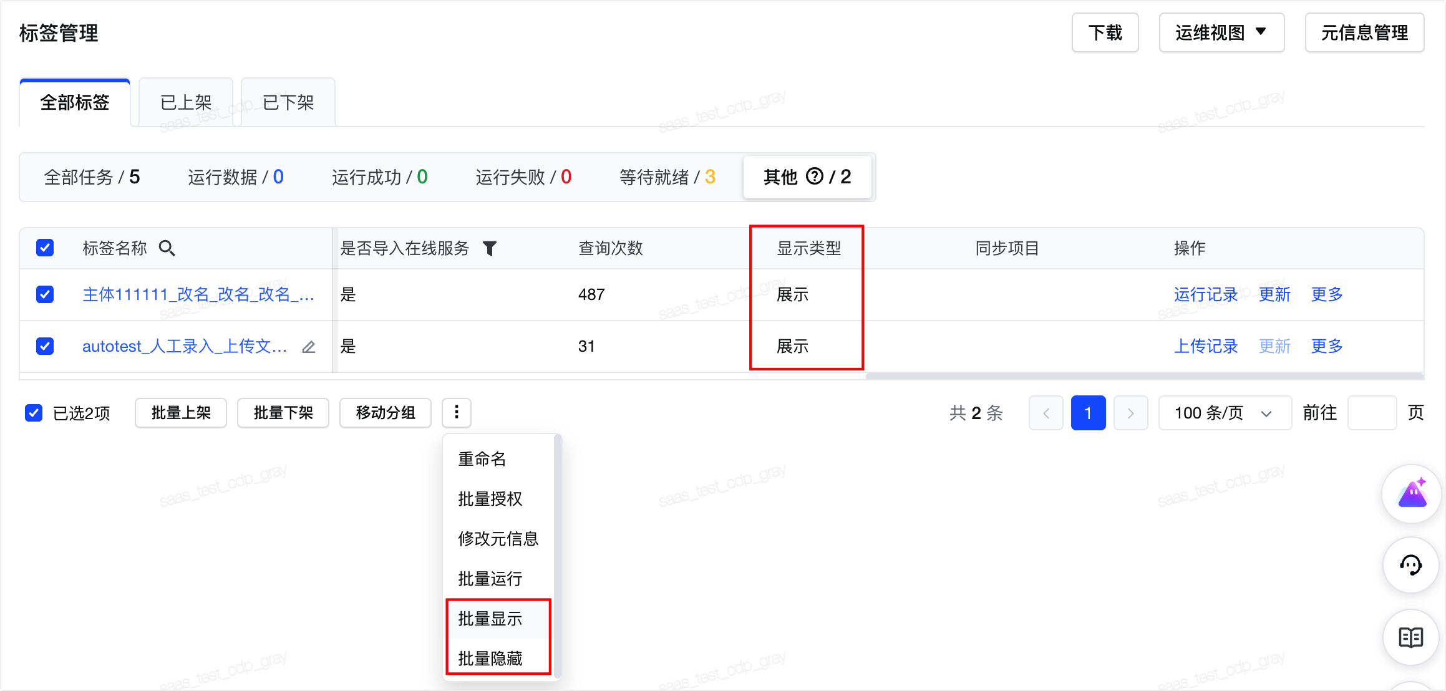Click the 标签管理 page title
Viewport: 1446px width, 691px height.
coord(59,33)
